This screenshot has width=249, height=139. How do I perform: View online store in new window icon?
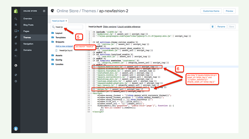[44, 11]
